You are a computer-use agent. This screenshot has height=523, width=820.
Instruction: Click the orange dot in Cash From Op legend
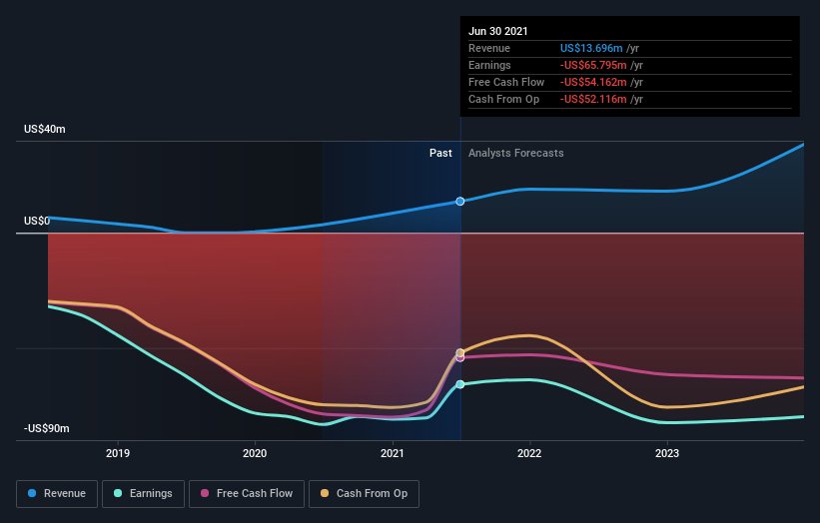click(x=325, y=493)
